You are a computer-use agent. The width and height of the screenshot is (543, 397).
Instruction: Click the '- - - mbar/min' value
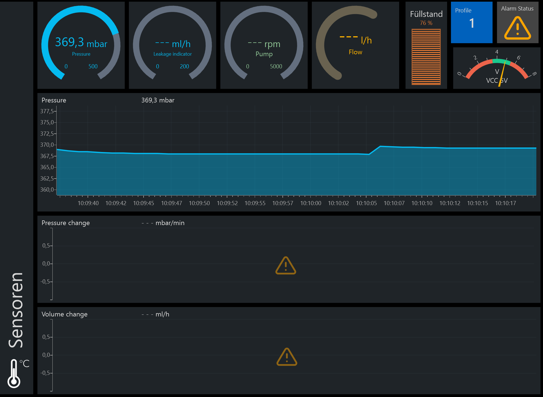click(x=163, y=223)
